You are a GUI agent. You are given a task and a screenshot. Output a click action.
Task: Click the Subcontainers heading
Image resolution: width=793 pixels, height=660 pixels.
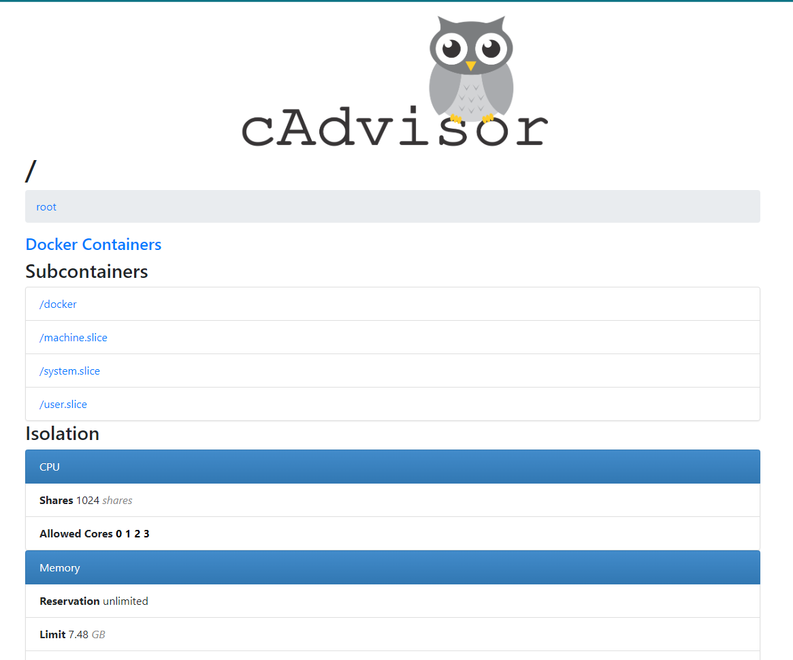point(86,271)
